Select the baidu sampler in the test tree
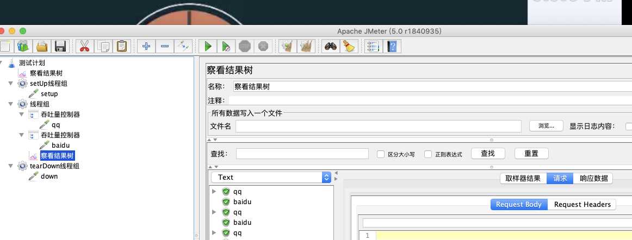 pos(60,146)
